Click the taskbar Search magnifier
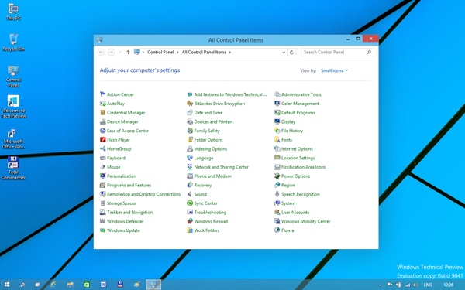 [x=22, y=285]
